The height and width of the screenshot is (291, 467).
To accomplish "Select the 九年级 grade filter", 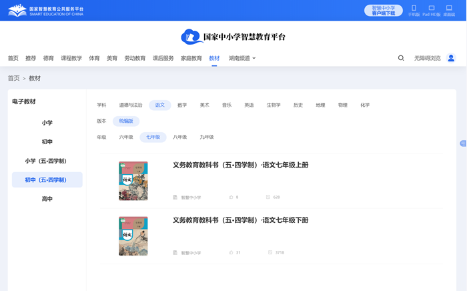I will (207, 137).
